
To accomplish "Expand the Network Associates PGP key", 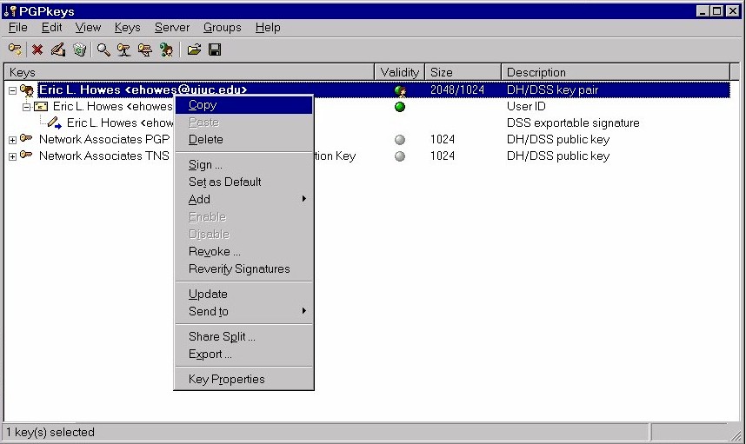I will 13,140.
